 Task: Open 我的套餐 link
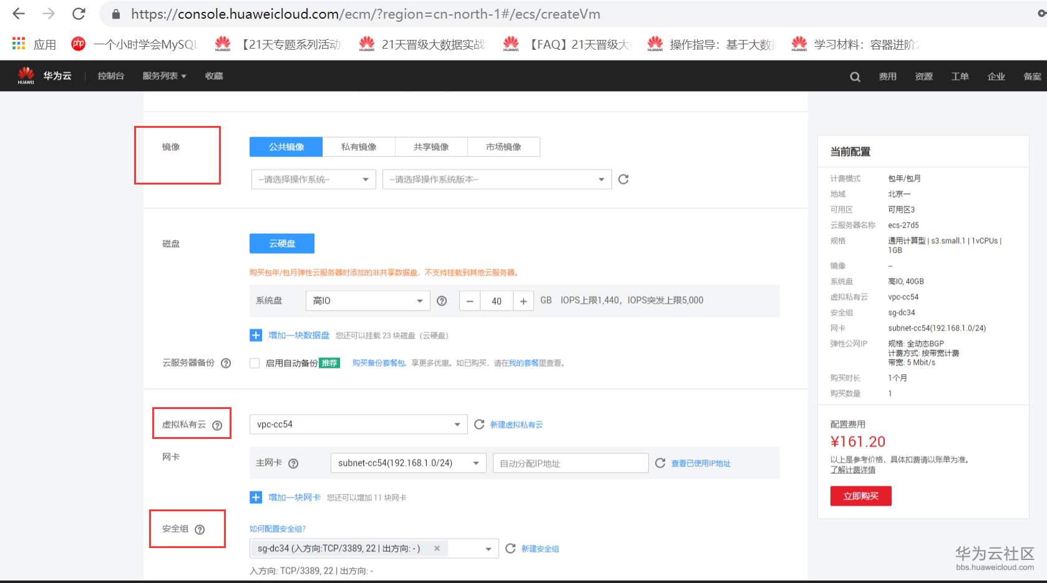point(524,363)
